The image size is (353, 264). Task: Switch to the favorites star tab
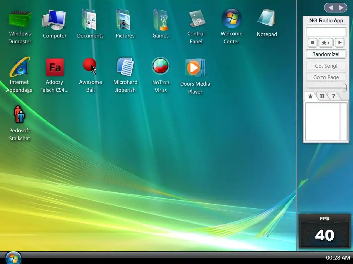click(311, 96)
